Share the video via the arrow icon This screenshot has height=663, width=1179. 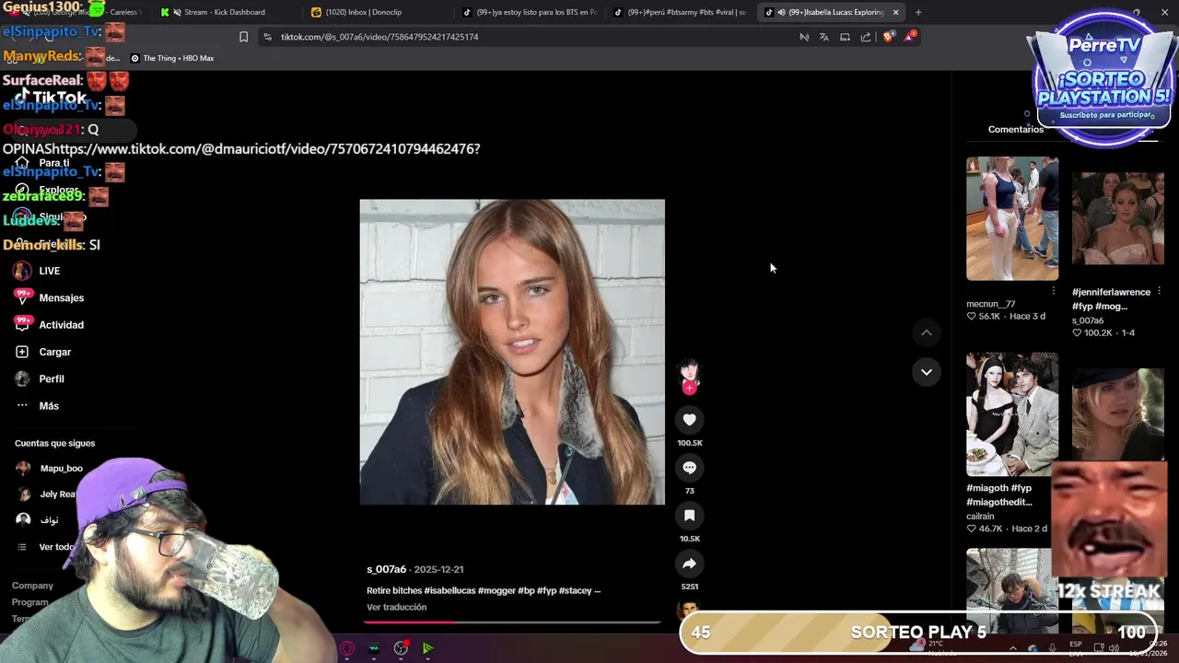click(689, 564)
